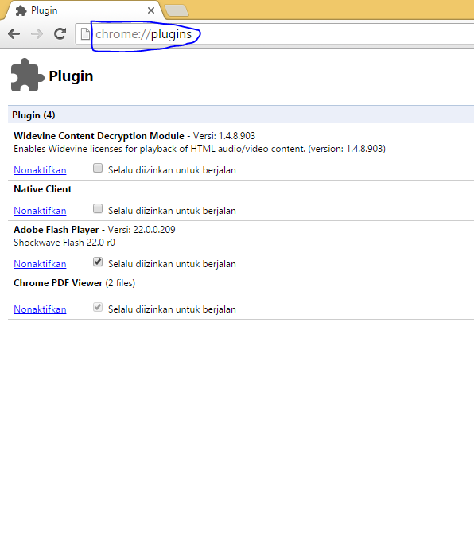This screenshot has height=536, width=474.
Task: Uncheck always-allow box for Adobe Flash Player
Action: pyautogui.click(x=98, y=262)
